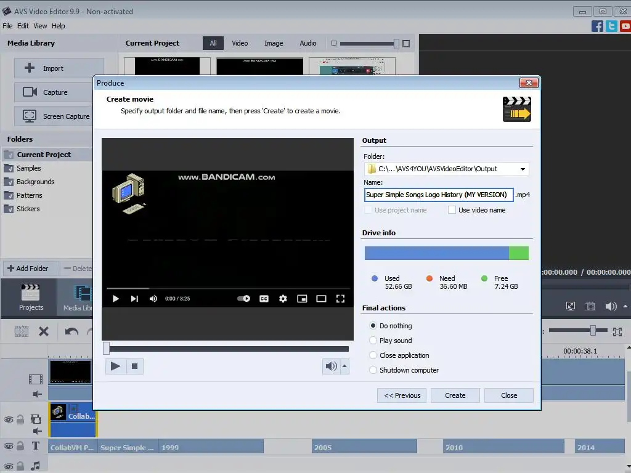The width and height of the screenshot is (631, 473).
Task: Open the File menu
Action: 7,26
